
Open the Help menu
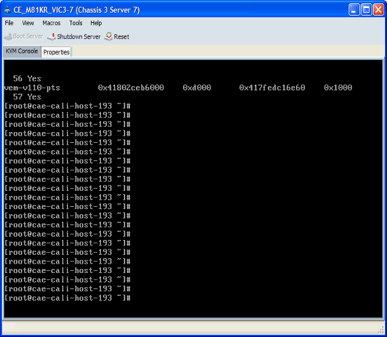[x=96, y=23]
